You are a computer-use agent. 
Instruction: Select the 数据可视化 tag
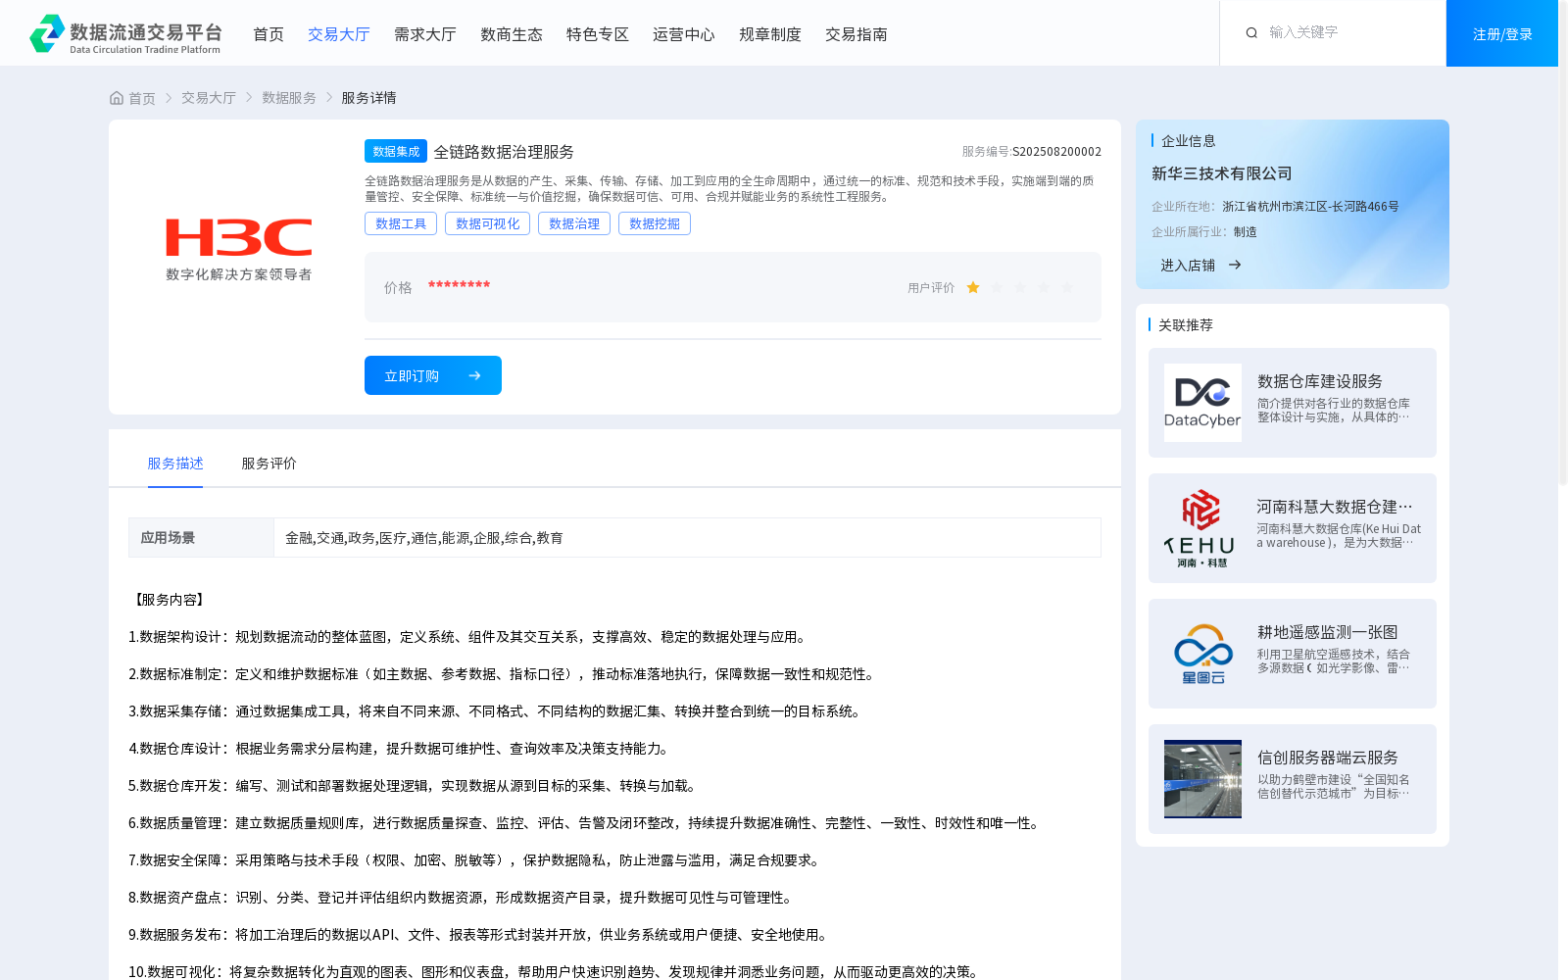pos(487,223)
